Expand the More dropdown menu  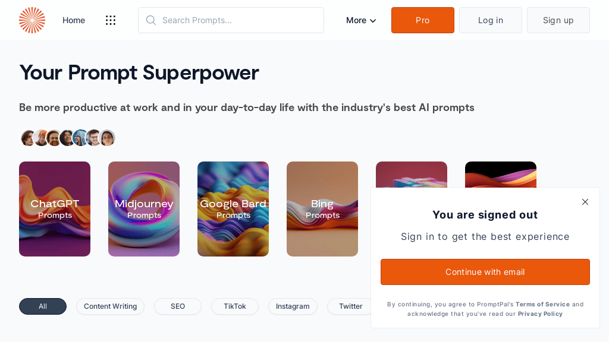coord(361,20)
